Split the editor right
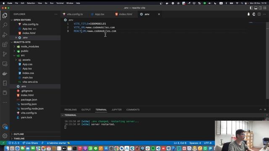The height and width of the screenshot is (151, 269). tap(259, 14)
